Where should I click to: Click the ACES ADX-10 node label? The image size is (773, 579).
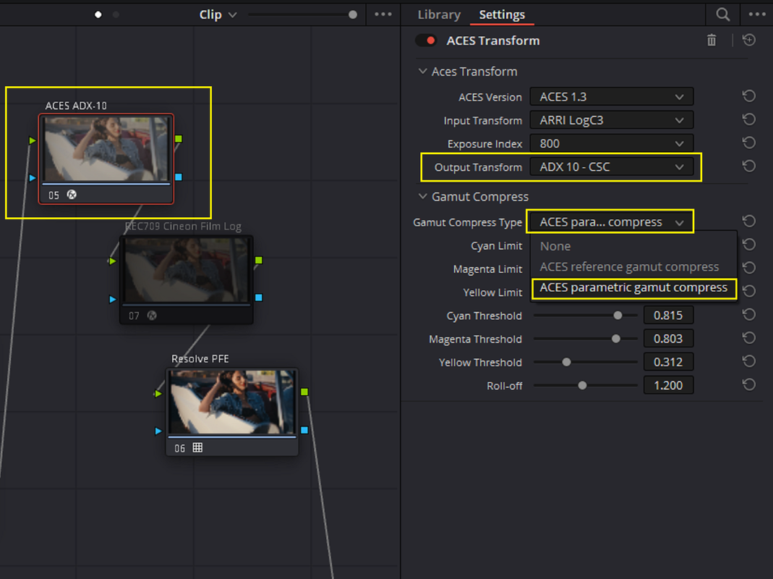[x=76, y=106]
